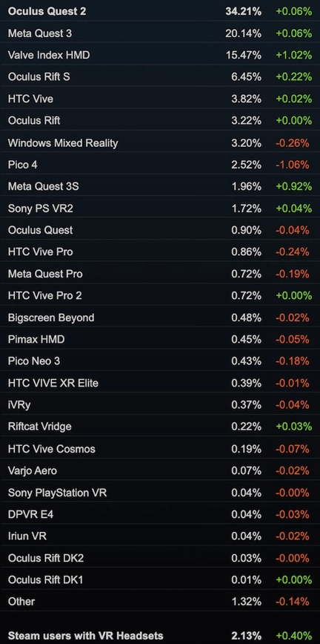Select the Valve Index HMD row
The width and height of the screenshot is (320, 644).
tap(160, 55)
